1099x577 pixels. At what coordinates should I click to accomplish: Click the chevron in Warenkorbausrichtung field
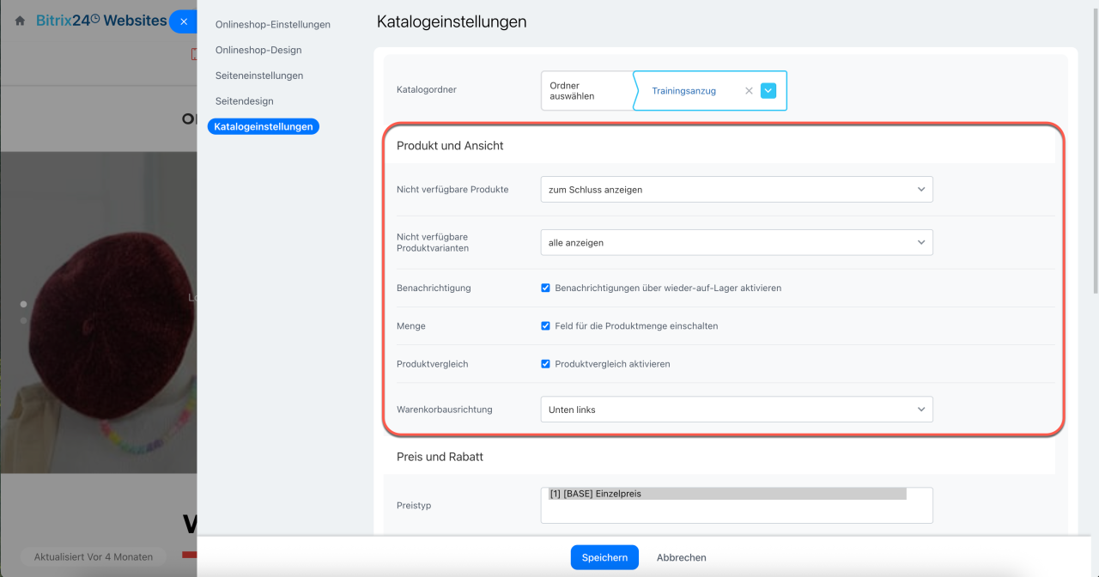tap(921, 410)
